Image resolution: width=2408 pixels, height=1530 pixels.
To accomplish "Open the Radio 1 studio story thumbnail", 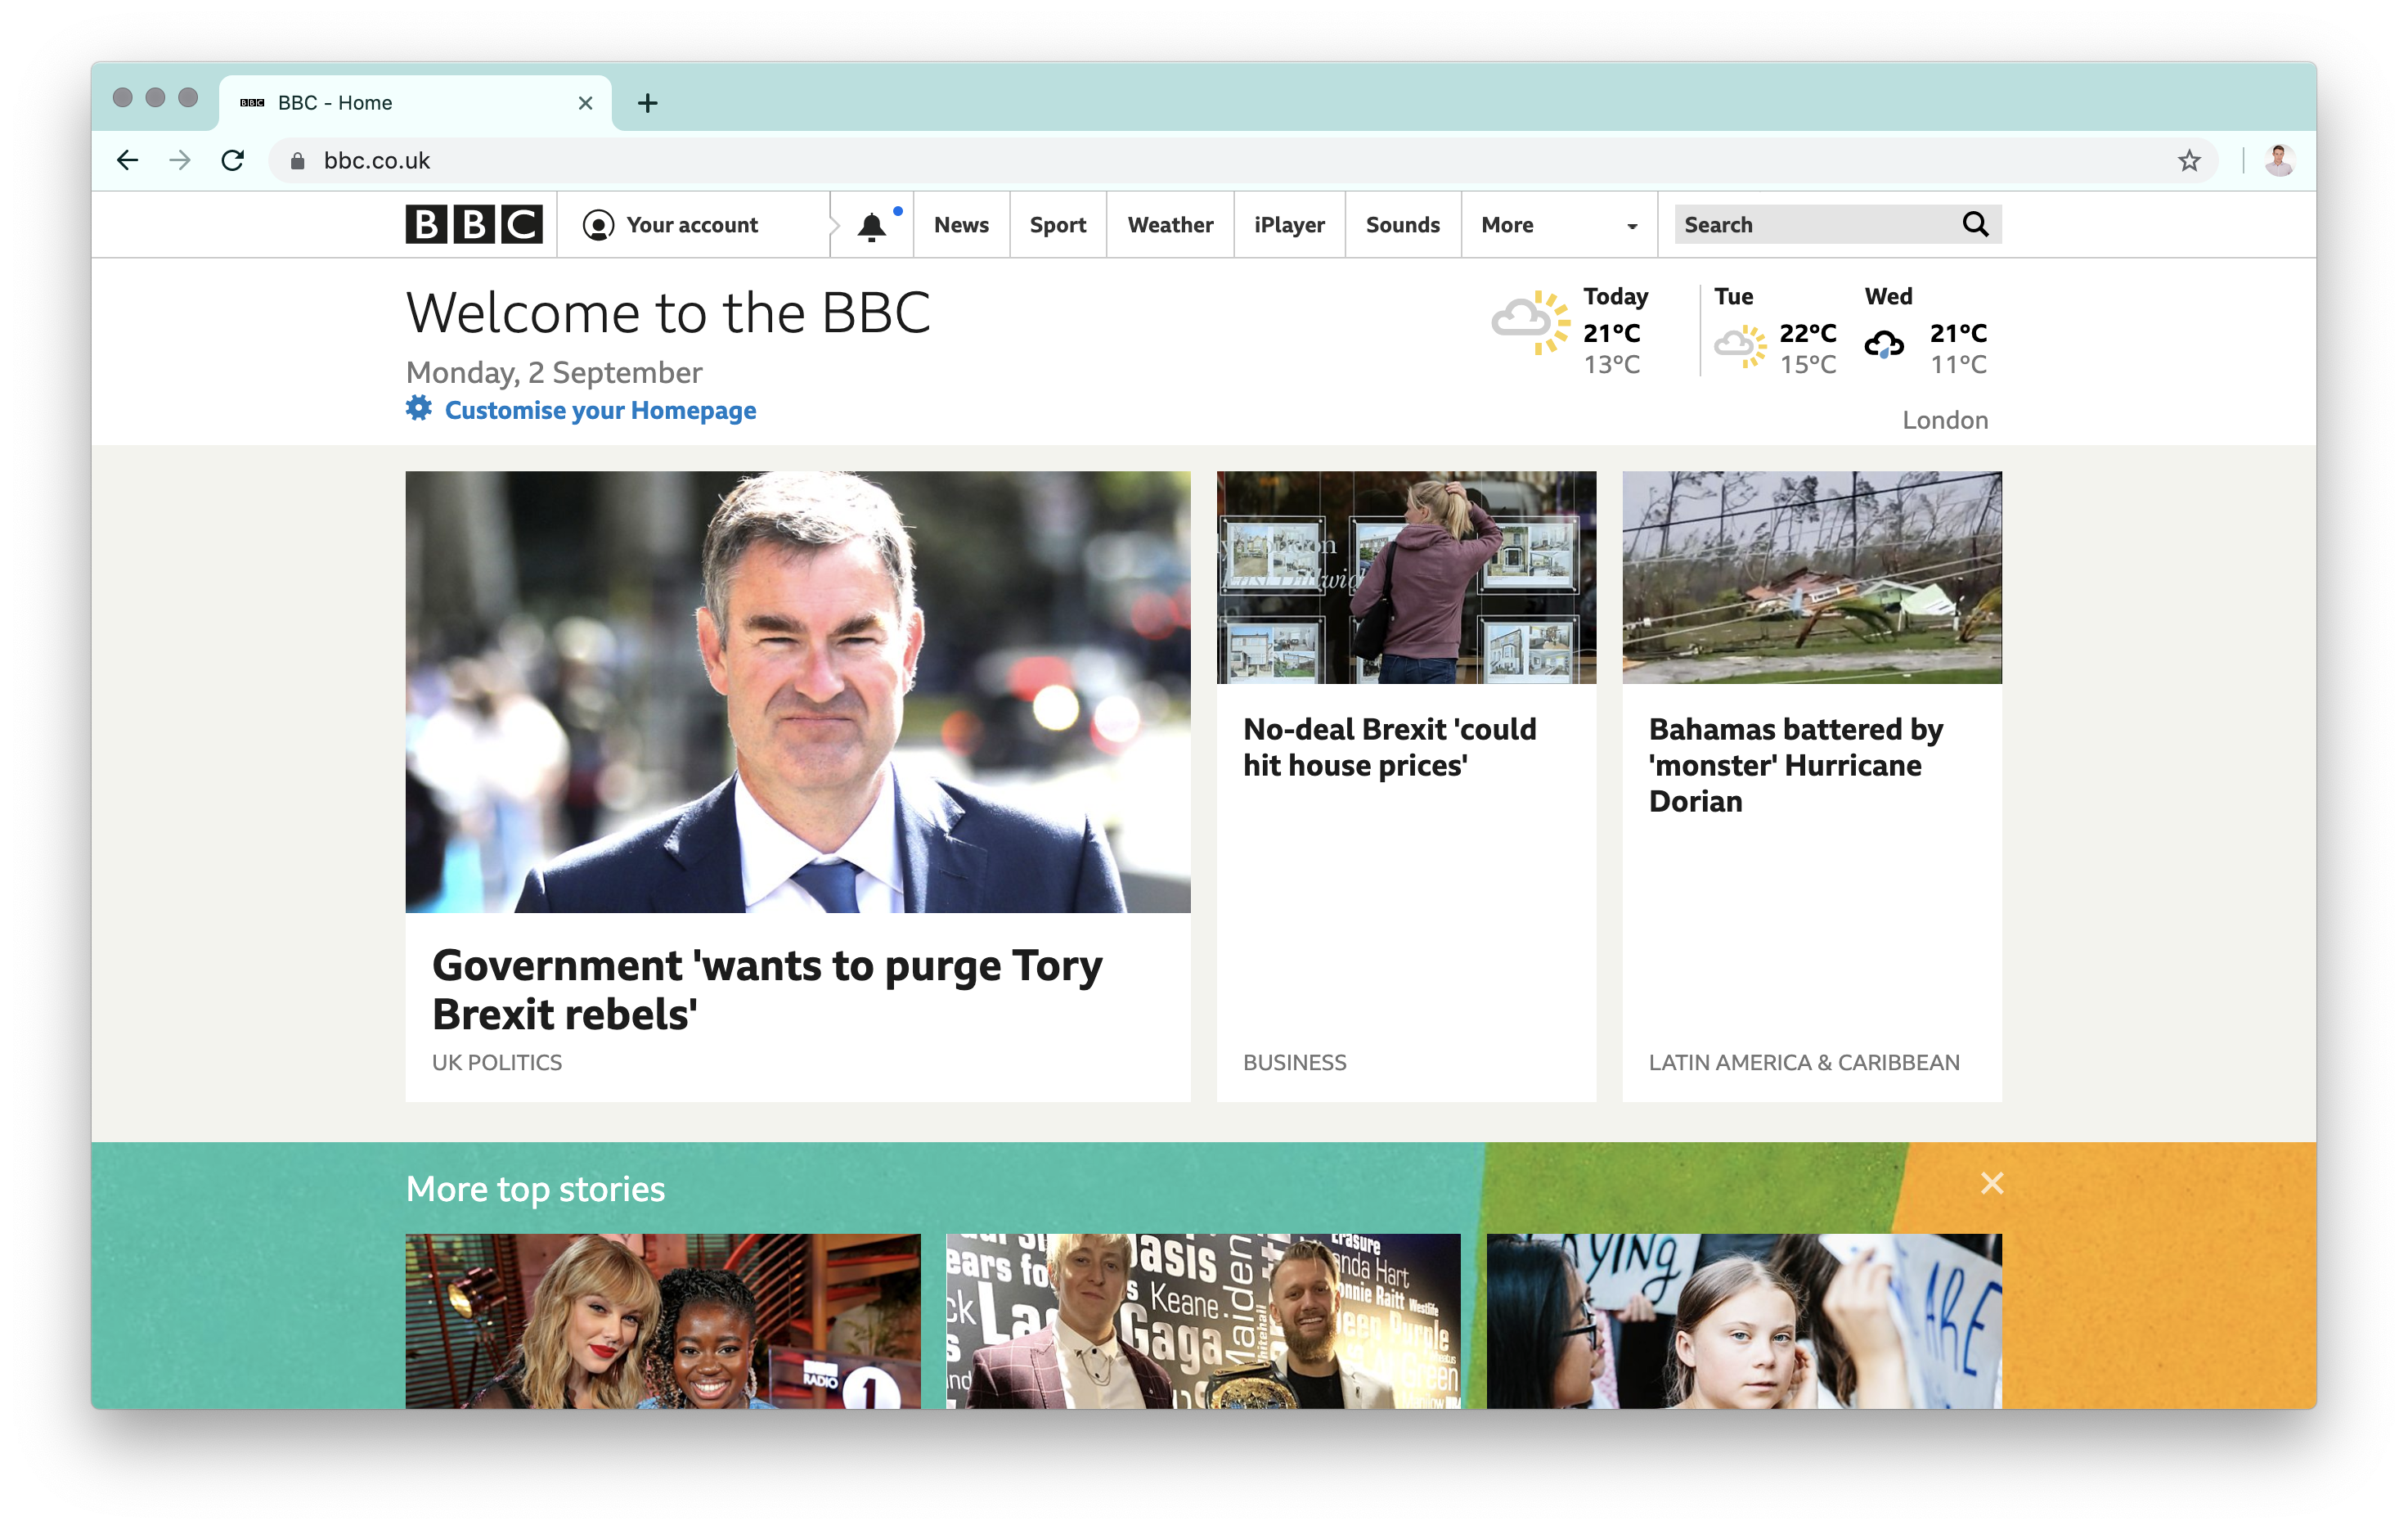I will pyautogui.click(x=663, y=1321).
